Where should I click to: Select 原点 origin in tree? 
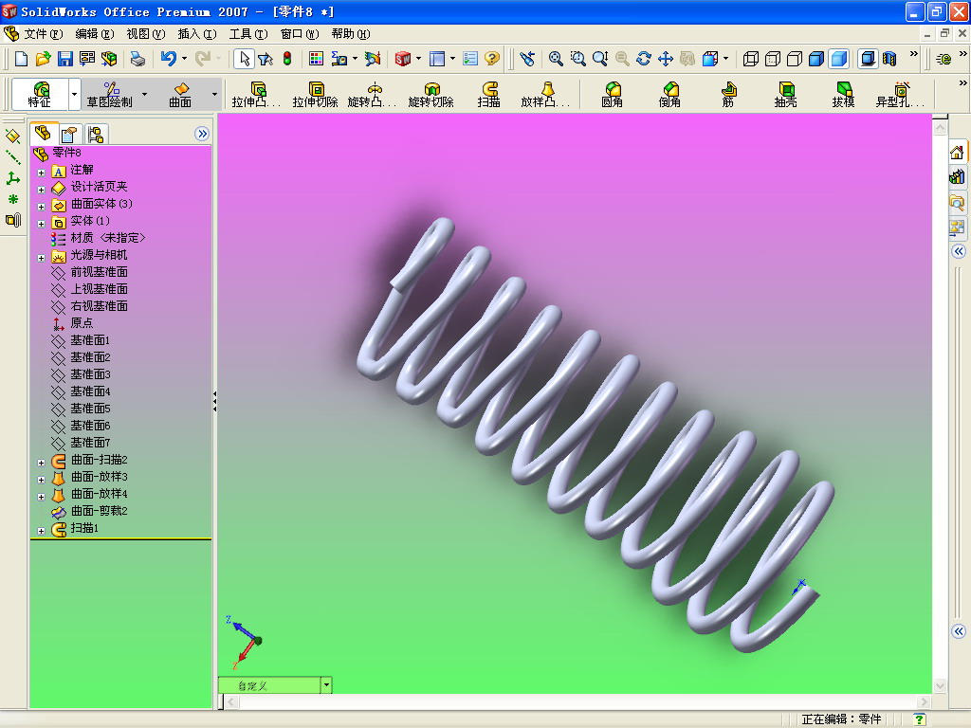coord(82,323)
